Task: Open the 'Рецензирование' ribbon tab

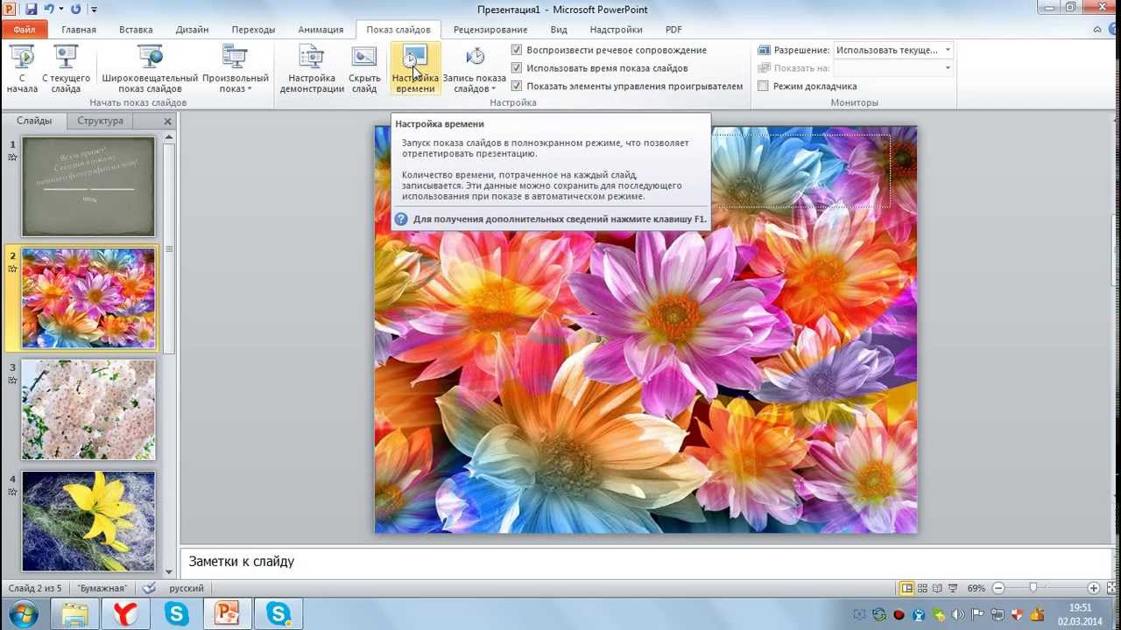Action: 490,30
